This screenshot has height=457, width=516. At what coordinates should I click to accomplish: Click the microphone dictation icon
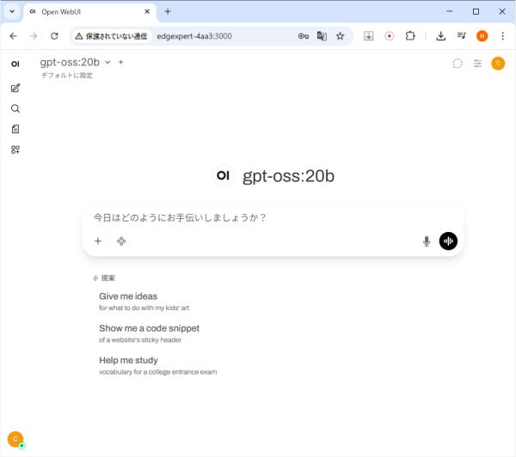(426, 241)
